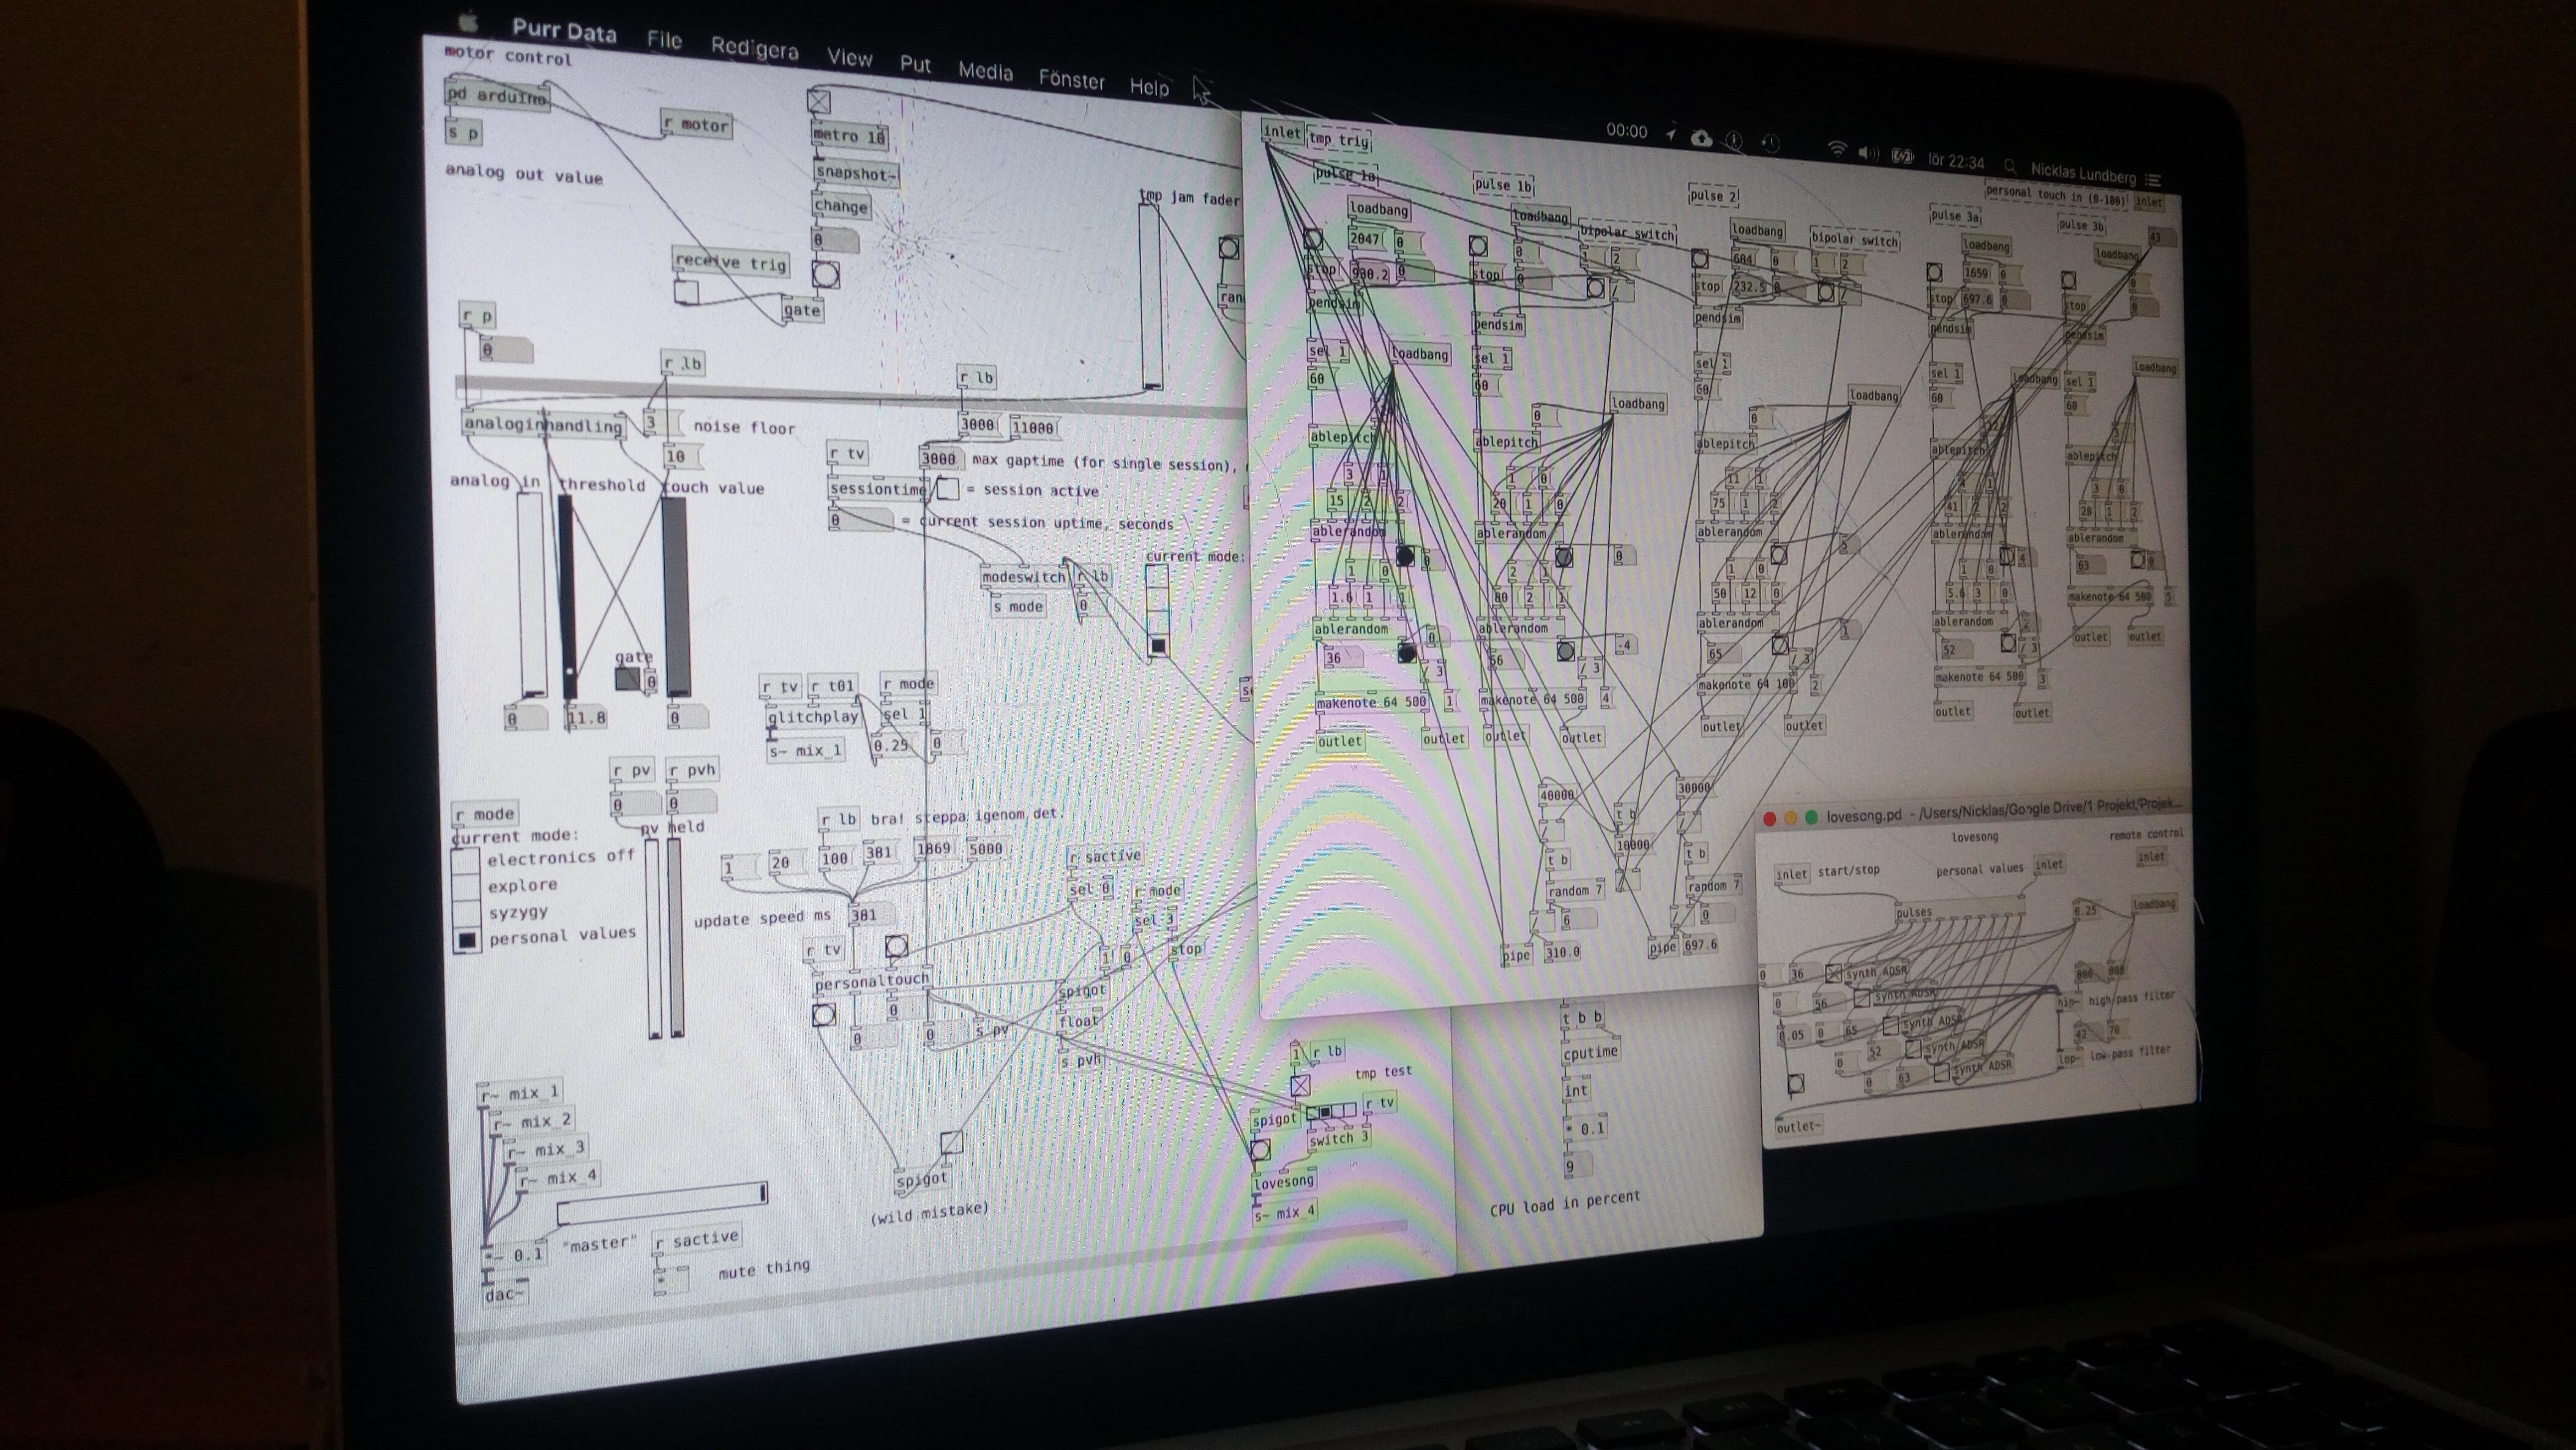Toggle the crossed box under tmp test
Image resolution: width=2576 pixels, height=1450 pixels.
tap(1300, 1085)
